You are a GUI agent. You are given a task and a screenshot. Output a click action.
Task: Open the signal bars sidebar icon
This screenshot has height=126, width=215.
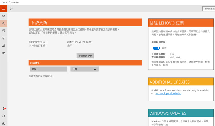(4, 46)
